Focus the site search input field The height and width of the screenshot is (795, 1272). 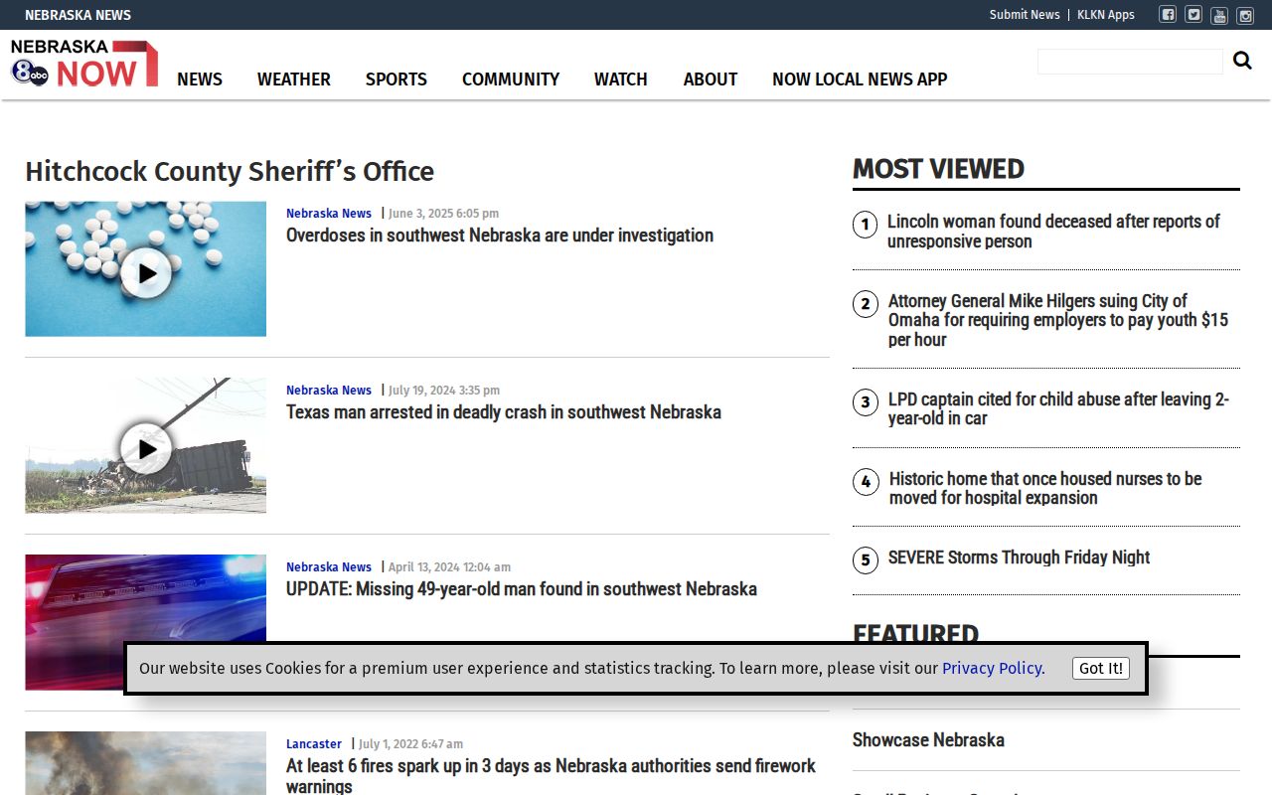(1130, 62)
